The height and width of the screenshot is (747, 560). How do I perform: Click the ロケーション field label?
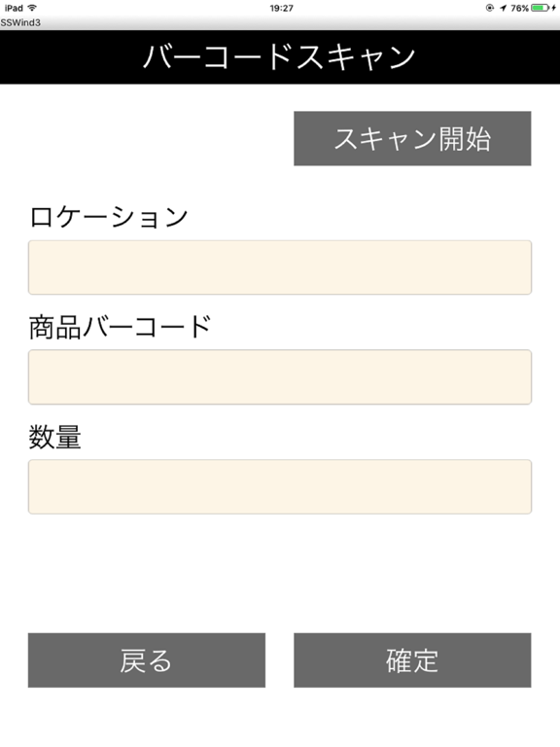pyautogui.click(x=109, y=217)
